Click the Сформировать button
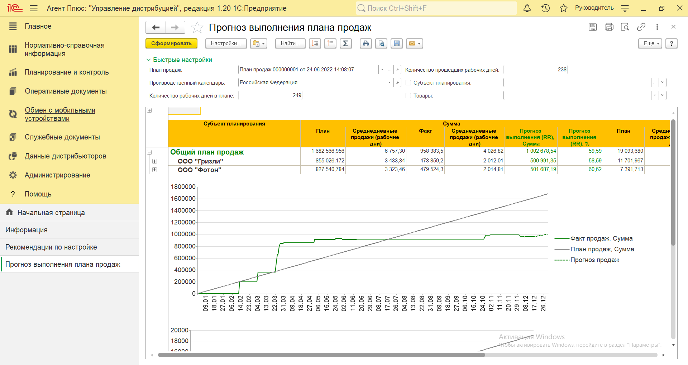This screenshot has height=365, width=688. click(x=171, y=43)
